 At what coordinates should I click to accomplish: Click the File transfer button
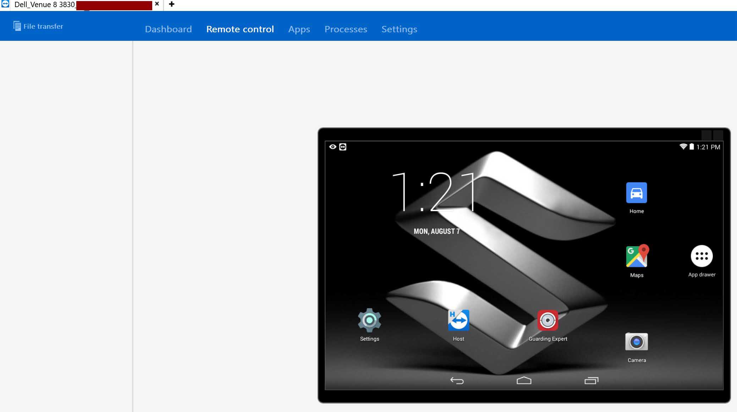click(38, 26)
